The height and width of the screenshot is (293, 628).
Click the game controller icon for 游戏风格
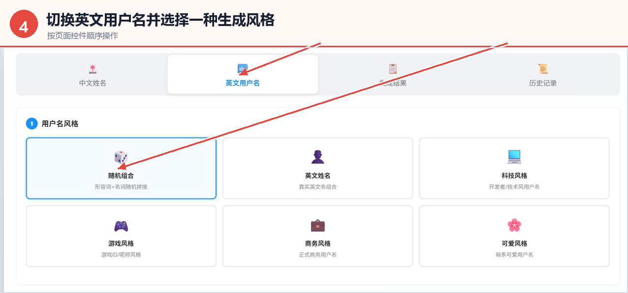pyautogui.click(x=121, y=226)
